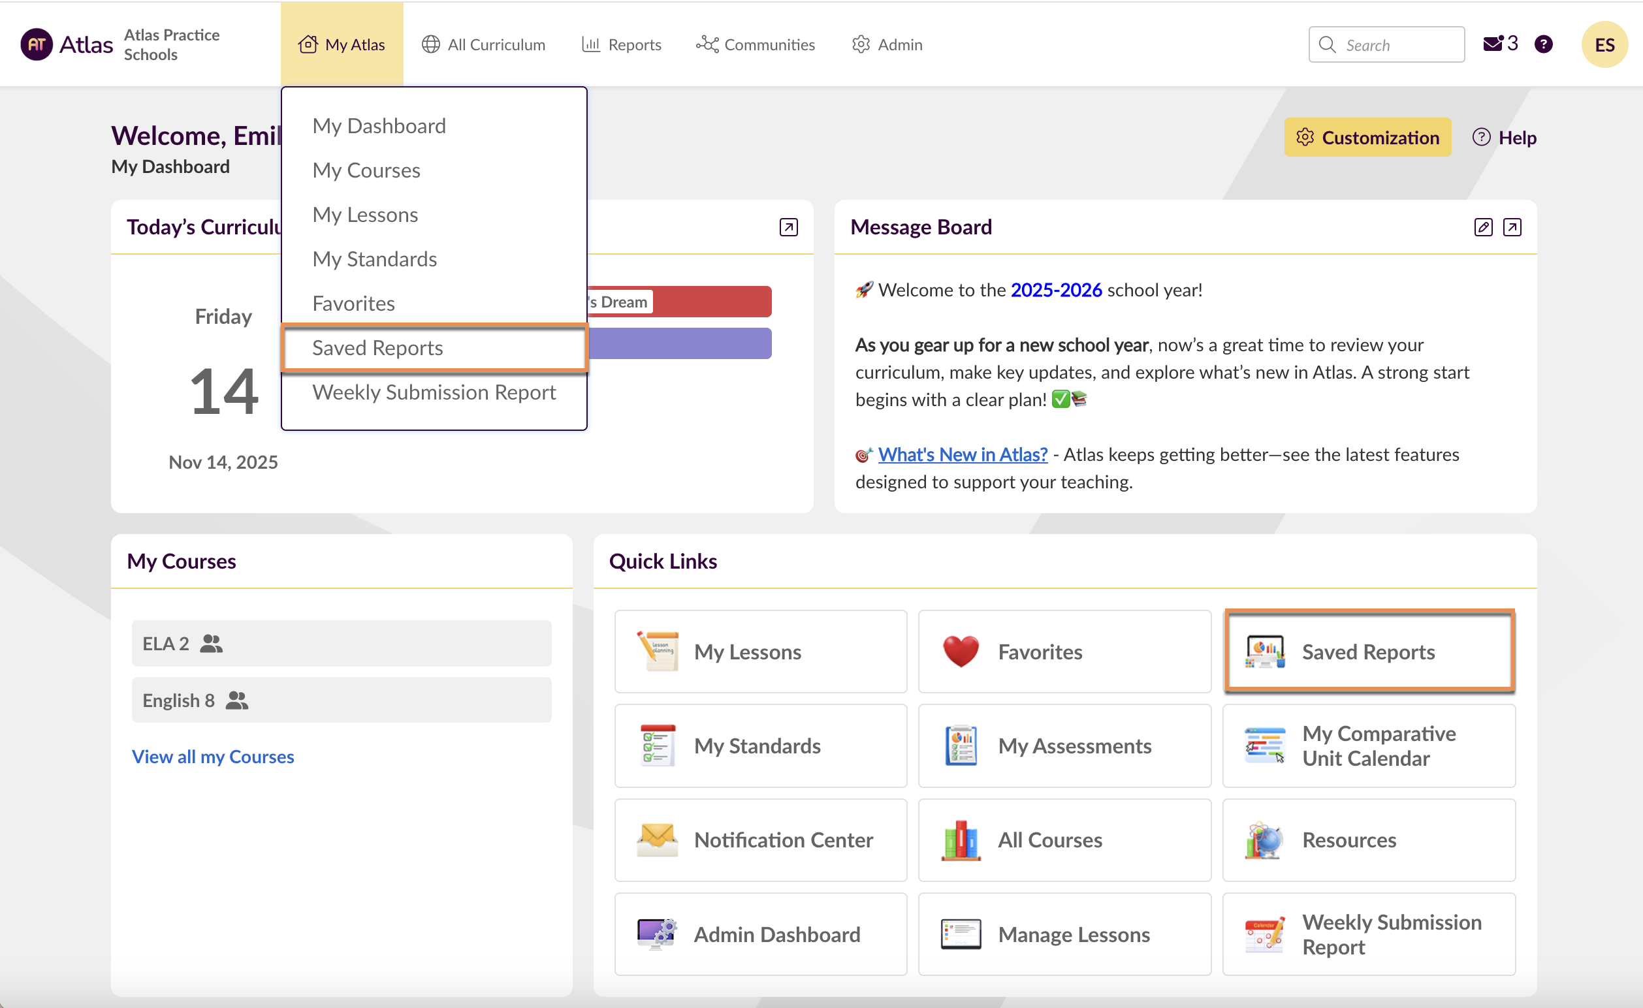This screenshot has height=1008, width=1643.
Task: Click the Atlas logo icon
Action: coord(37,44)
